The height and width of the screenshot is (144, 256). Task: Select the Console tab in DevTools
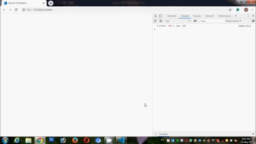click(x=185, y=16)
